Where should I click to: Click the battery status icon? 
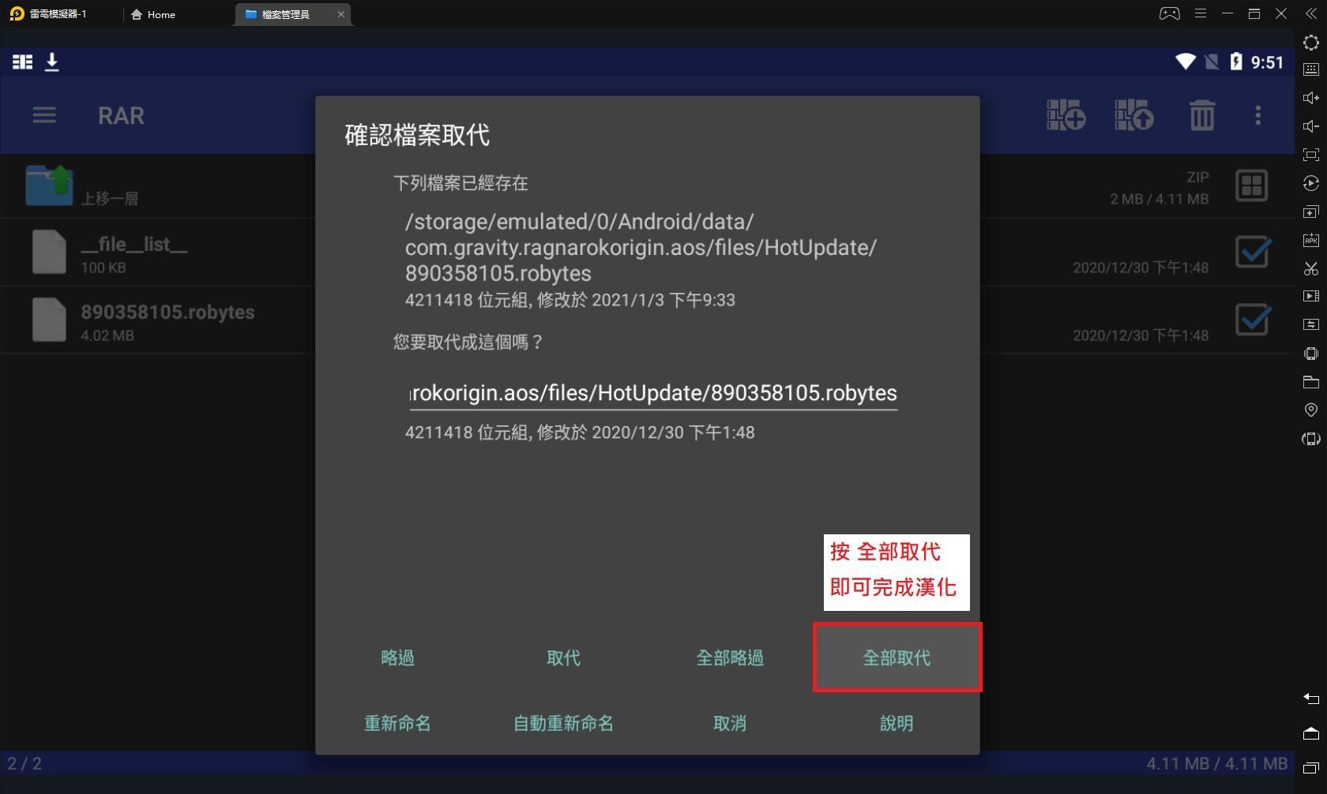pos(1236,62)
